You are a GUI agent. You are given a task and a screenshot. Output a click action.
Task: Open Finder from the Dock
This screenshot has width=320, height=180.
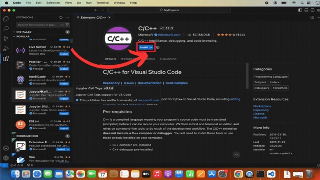point(15,174)
